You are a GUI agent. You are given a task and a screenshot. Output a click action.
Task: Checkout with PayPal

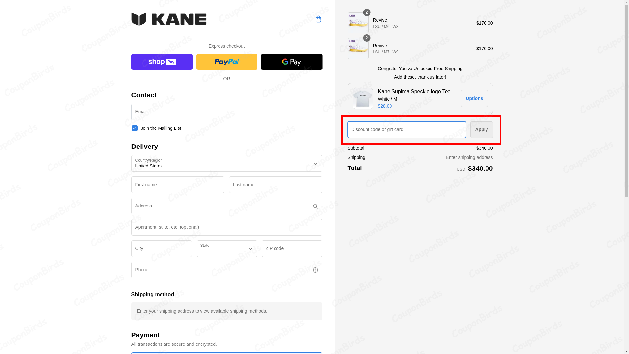226,62
